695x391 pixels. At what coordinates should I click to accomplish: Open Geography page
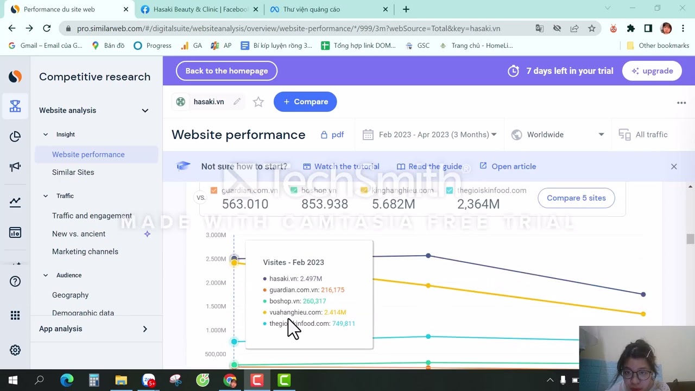(x=71, y=295)
